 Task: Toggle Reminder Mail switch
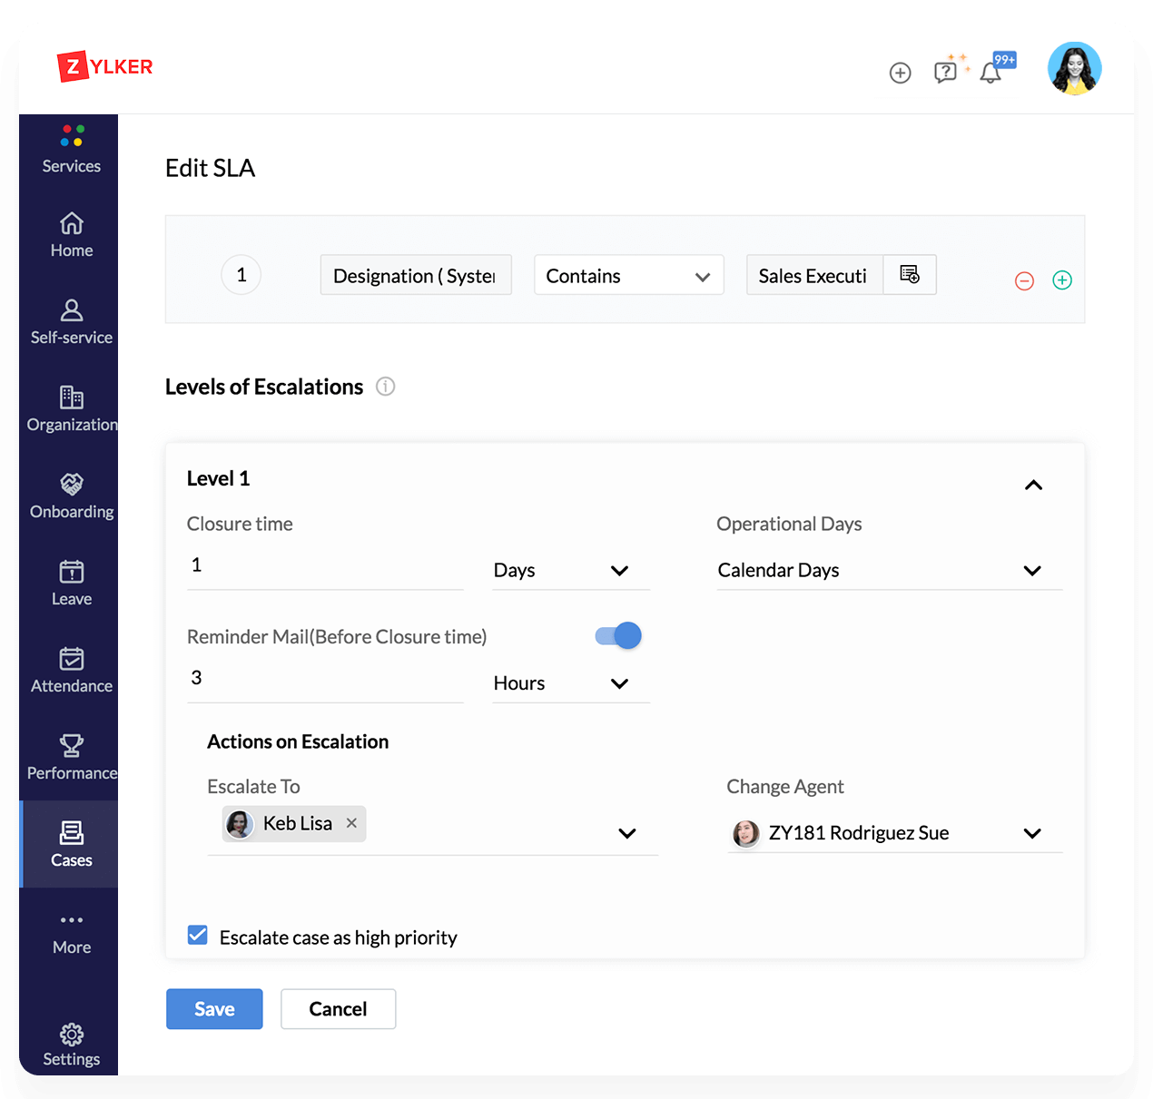click(x=618, y=635)
